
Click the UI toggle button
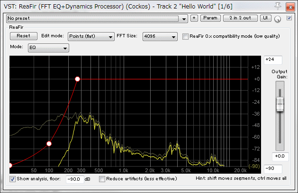pyautogui.click(x=266, y=18)
